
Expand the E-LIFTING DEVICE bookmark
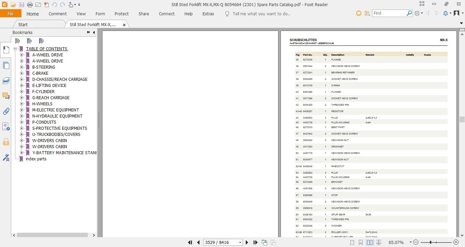[21, 86]
